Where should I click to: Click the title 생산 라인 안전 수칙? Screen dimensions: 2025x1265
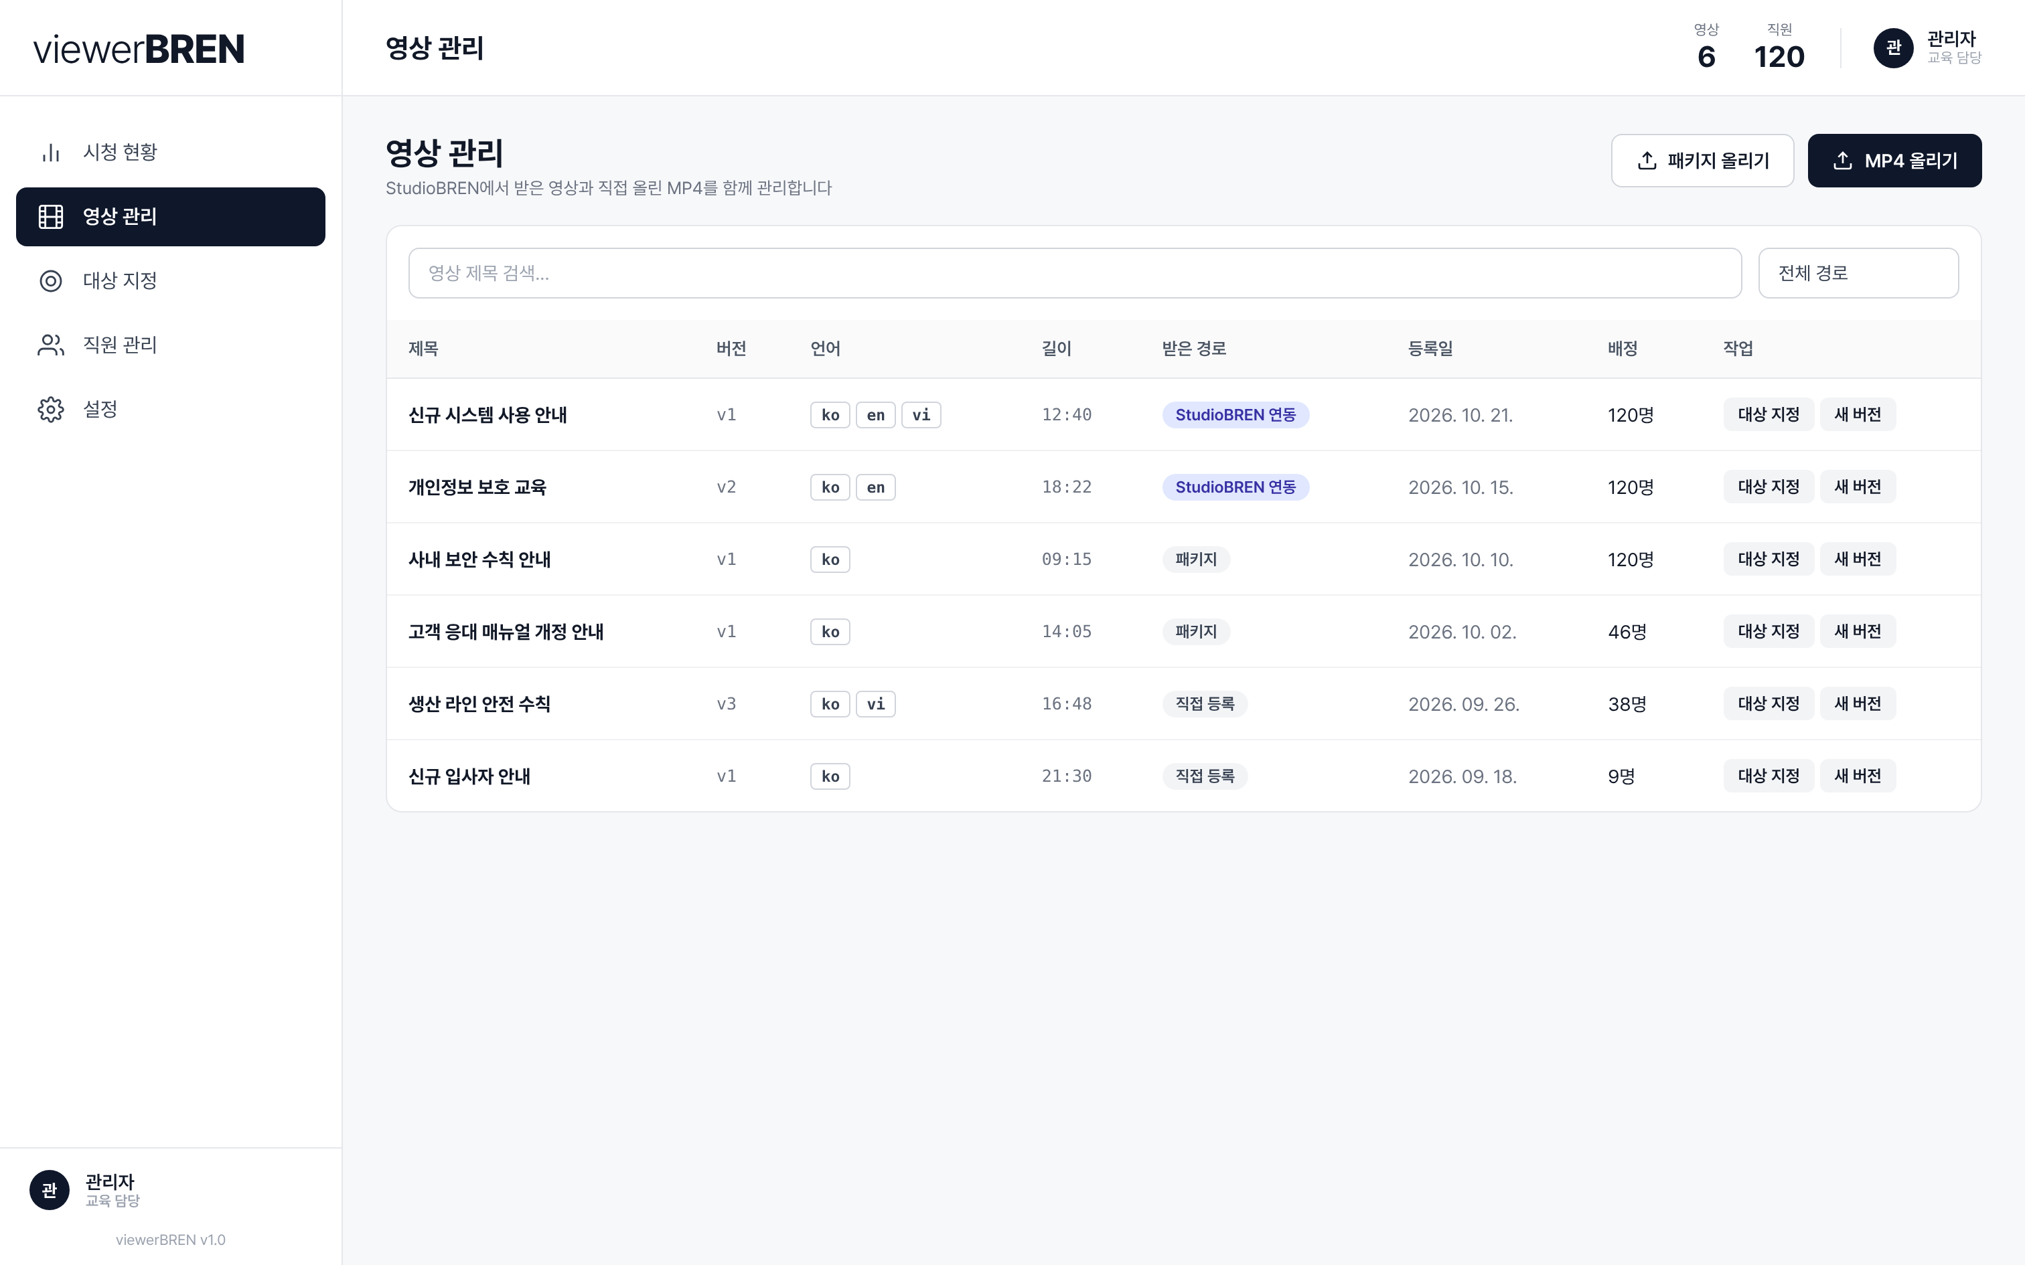[479, 703]
